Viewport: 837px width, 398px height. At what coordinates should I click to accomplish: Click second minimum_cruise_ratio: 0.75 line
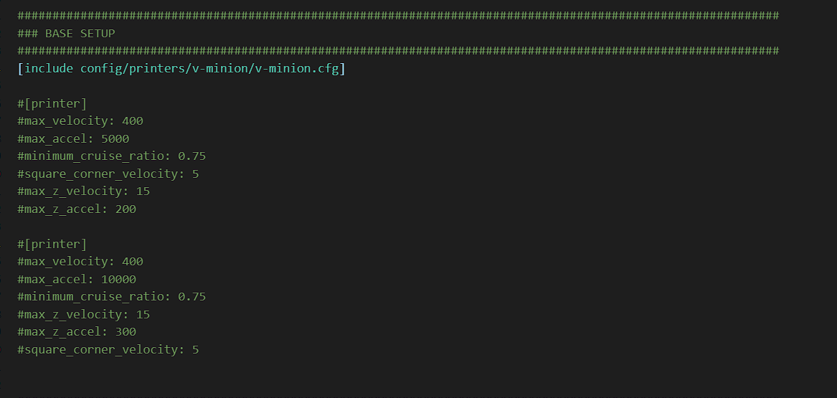click(x=112, y=297)
